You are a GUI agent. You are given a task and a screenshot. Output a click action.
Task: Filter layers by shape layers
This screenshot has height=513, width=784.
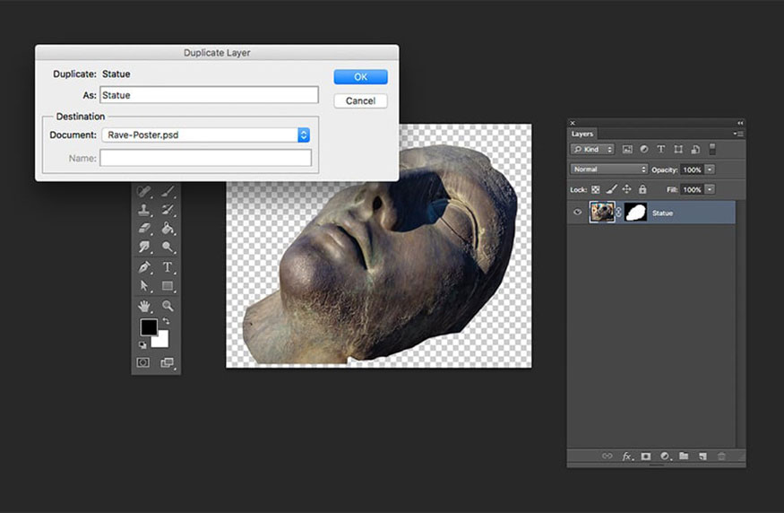click(x=678, y=149)
